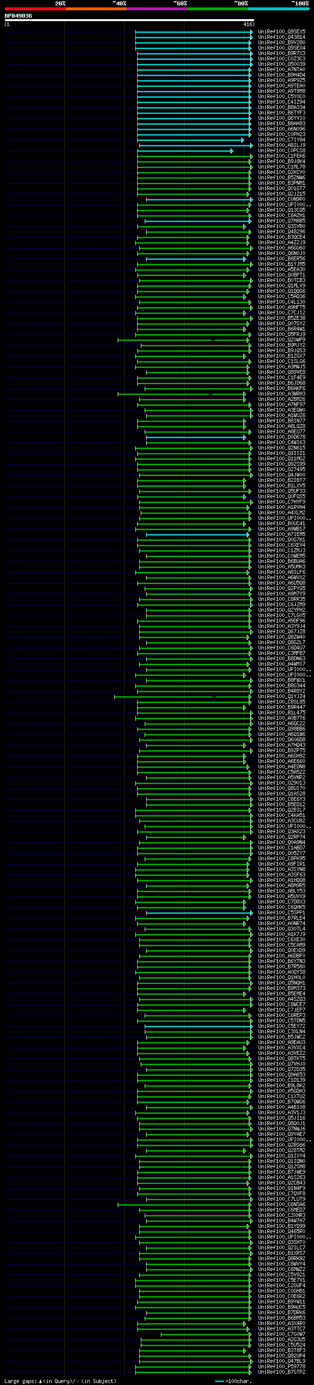Click the '=100char.' scale legend text
The height and width of the screenshot is (1385, 314).
point(238,1381)
